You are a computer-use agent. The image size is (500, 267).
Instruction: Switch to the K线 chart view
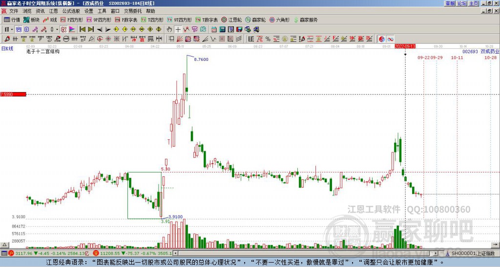click(x=50, y=19)
